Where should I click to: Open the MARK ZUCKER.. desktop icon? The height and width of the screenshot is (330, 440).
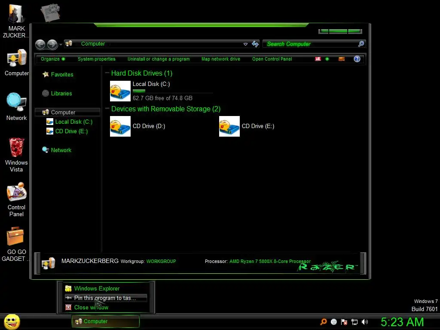(16, 21)
